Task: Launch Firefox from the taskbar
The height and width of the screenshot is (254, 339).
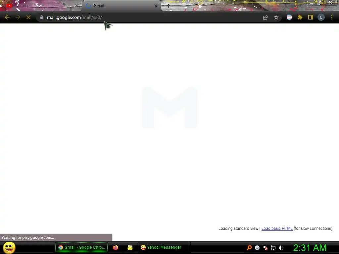Action: pyautogui.click(x=116, y=247)
